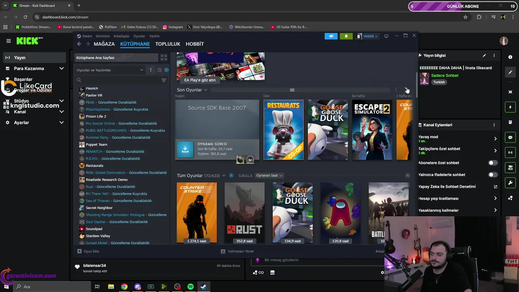Open Spotify from the taskbar

click(191, 287)
